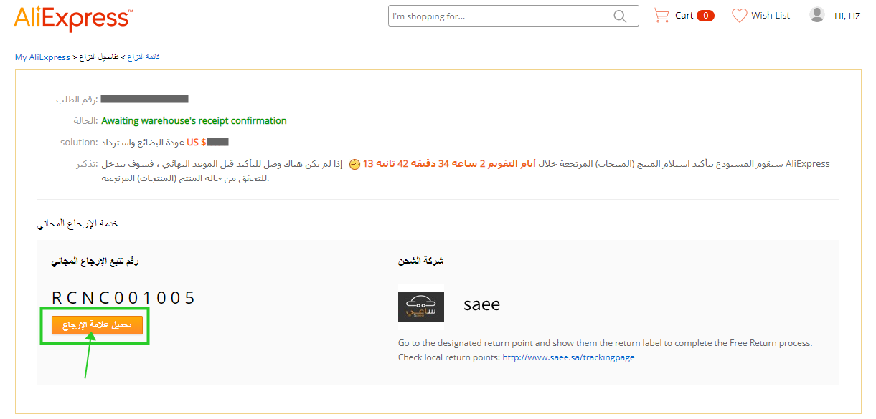Click the Wish List heart icon
The height and width of the screenshot is (419, 876).
tap(739, 15)
